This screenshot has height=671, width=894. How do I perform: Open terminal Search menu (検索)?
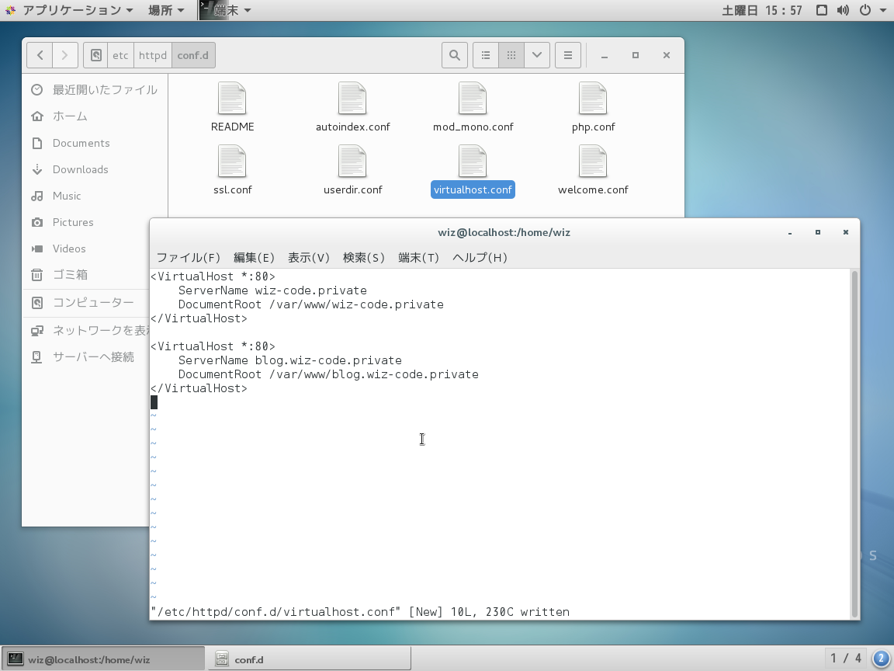coord(364,257)
